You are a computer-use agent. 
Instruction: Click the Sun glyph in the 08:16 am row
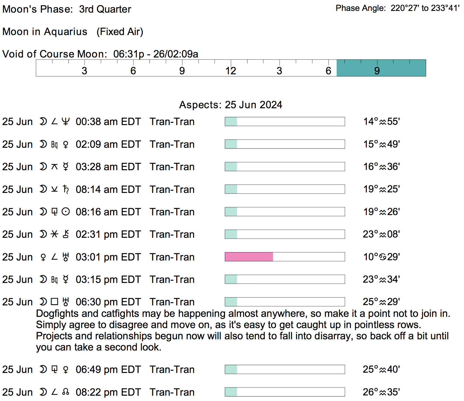[x=66, y=212]
